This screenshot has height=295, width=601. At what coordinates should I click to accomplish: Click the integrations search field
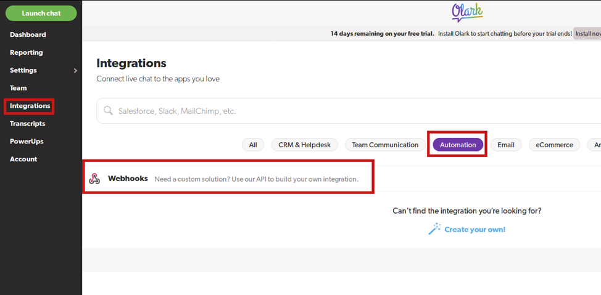pos(349,111)
